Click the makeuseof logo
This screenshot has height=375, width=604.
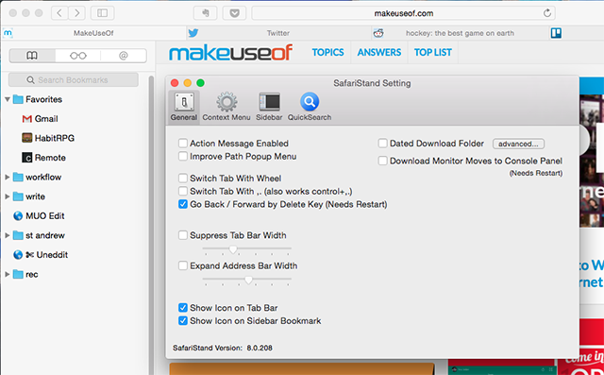tap(230, 53)
